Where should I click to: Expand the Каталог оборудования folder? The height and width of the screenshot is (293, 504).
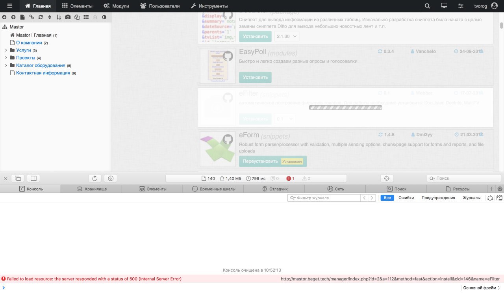[6, 65]
